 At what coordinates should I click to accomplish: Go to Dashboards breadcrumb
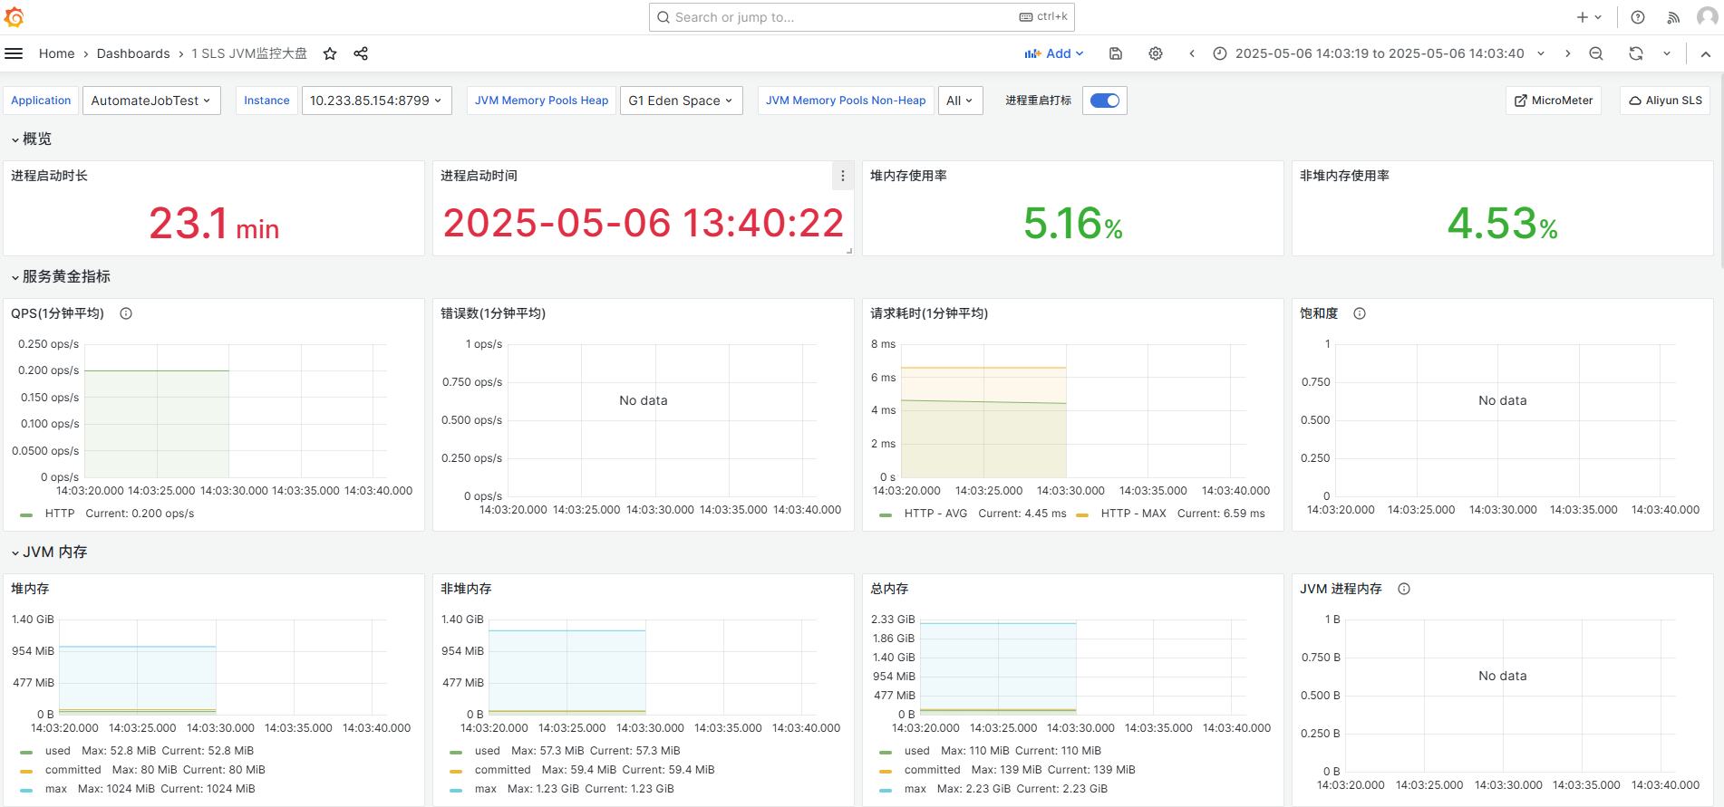tap(133, 53)
